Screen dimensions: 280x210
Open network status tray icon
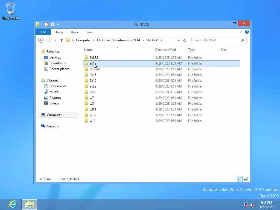(246, 205)
